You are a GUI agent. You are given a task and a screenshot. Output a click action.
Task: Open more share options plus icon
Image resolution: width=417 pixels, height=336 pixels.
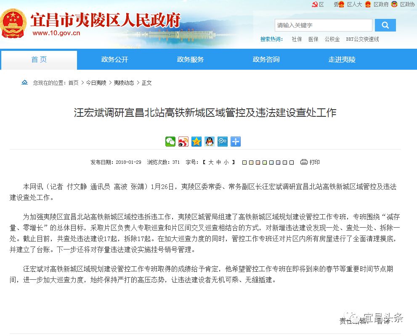point(236,142)
